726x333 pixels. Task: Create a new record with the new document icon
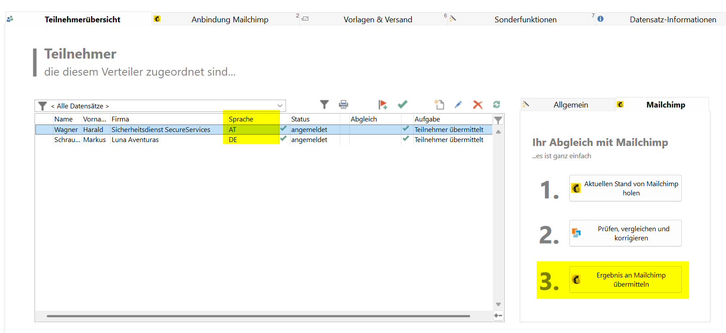(439, 104)
